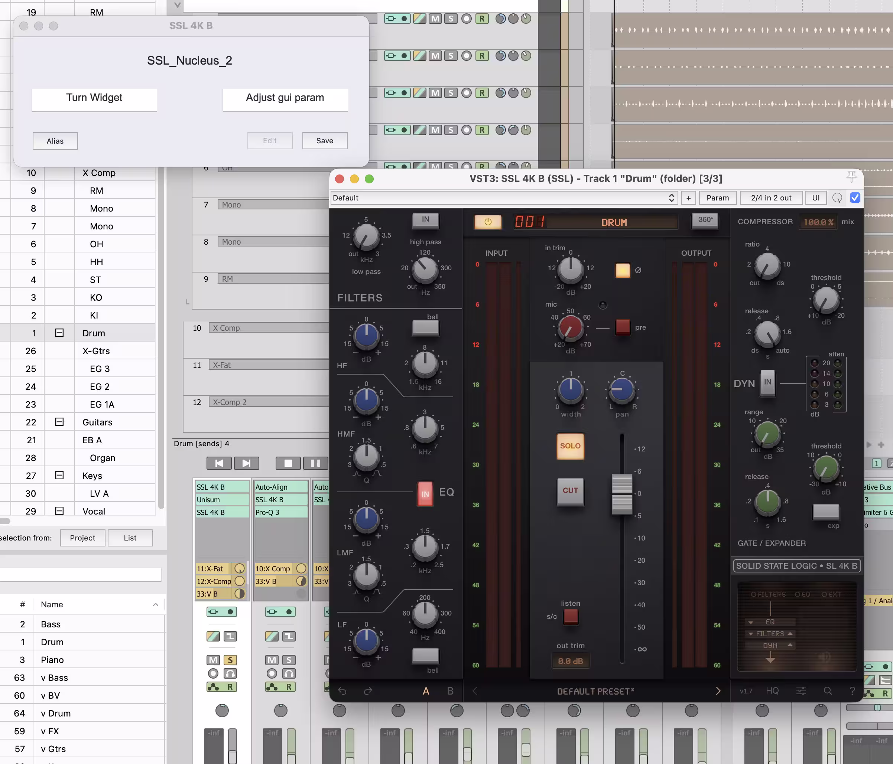
Task: Click the undo arrow in plugin footer
Action: 342,691
